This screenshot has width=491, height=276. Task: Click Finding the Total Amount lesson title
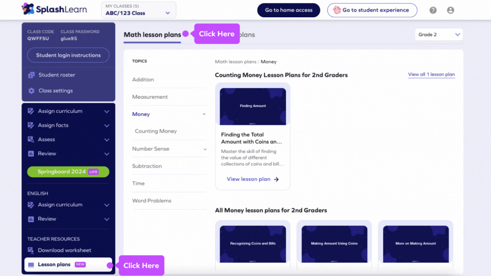(251, 138)
